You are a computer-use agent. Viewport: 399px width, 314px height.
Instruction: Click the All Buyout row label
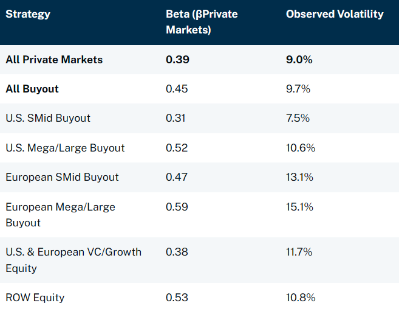(32, 89)
